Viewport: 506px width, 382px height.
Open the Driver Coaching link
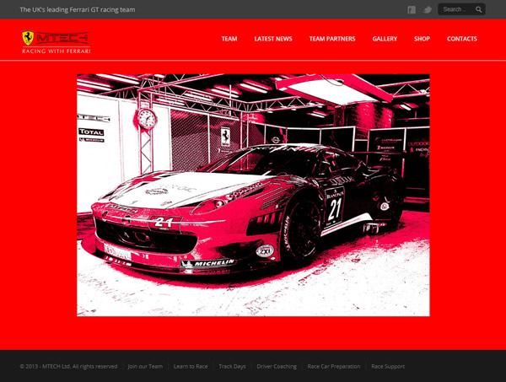[x=277, y=367]
